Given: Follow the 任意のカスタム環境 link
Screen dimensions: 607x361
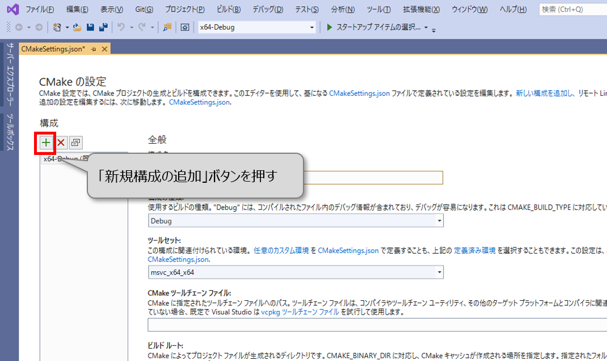Looking at the screenshot, I should [281, 251].
